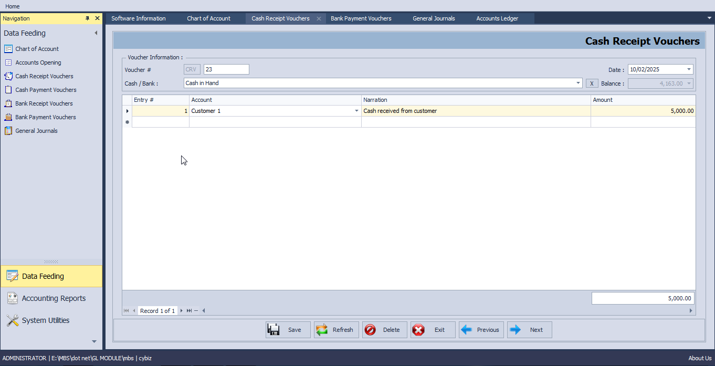This screenshot has width=715, height=366.
Task: Switch to the General Journals tab
Action: (x=434, y=18)
